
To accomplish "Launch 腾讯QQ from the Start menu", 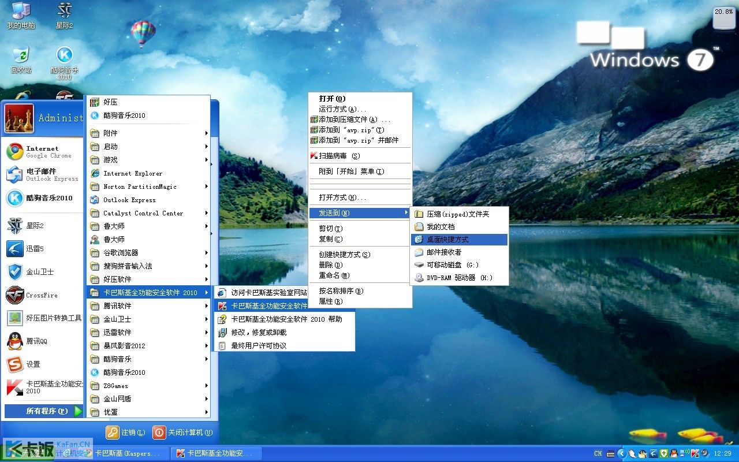I will pos(43,341).
